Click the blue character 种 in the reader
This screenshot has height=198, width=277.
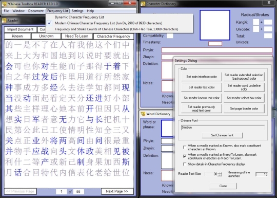coord(9,87)
